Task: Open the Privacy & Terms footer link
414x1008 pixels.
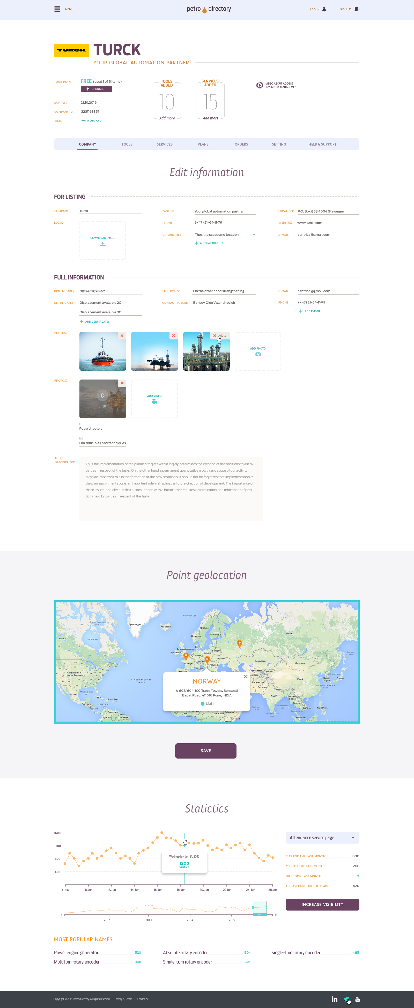Action: click(x=123, y=999)
